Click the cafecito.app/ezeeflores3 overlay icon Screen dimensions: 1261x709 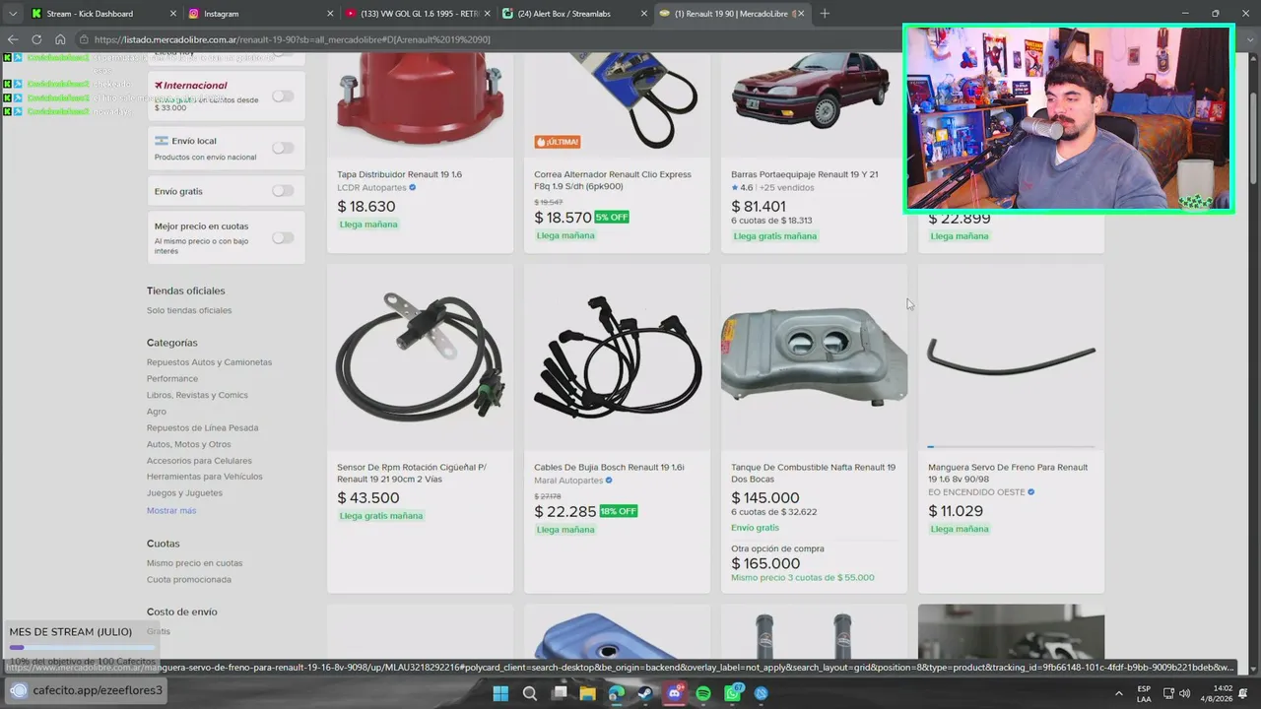tap(19, 690)
